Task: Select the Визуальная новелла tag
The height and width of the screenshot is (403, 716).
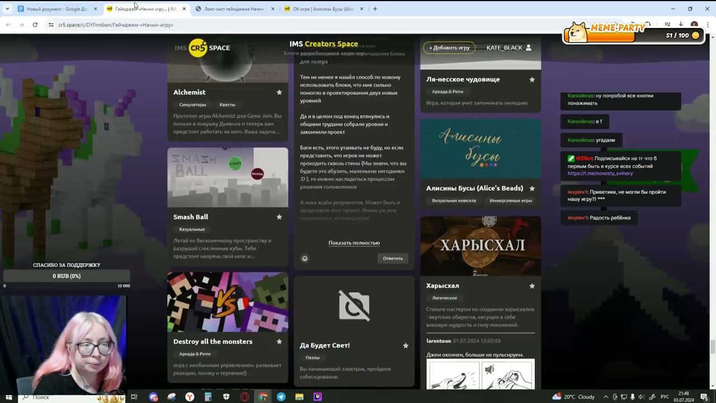Action: pos(454,200)
